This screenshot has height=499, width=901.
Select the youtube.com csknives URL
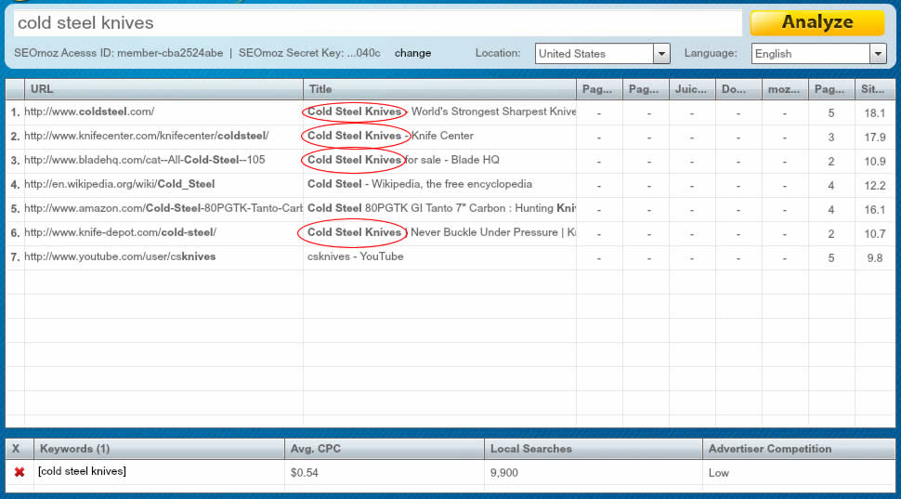click(x=120, y=257)
